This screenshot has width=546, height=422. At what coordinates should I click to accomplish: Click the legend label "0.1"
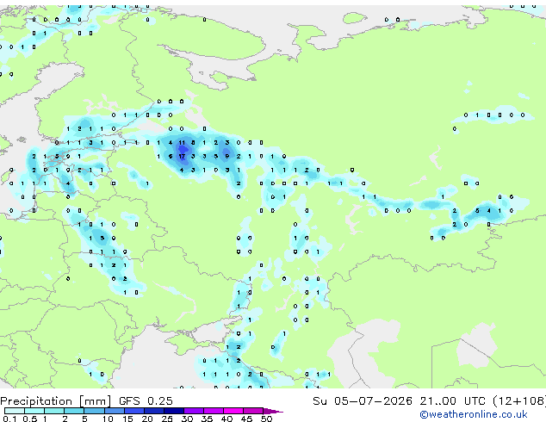(x=10, y=419)
